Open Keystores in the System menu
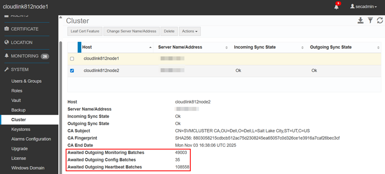The height and width of the screenshot is (174, 385). click(21, 129)
